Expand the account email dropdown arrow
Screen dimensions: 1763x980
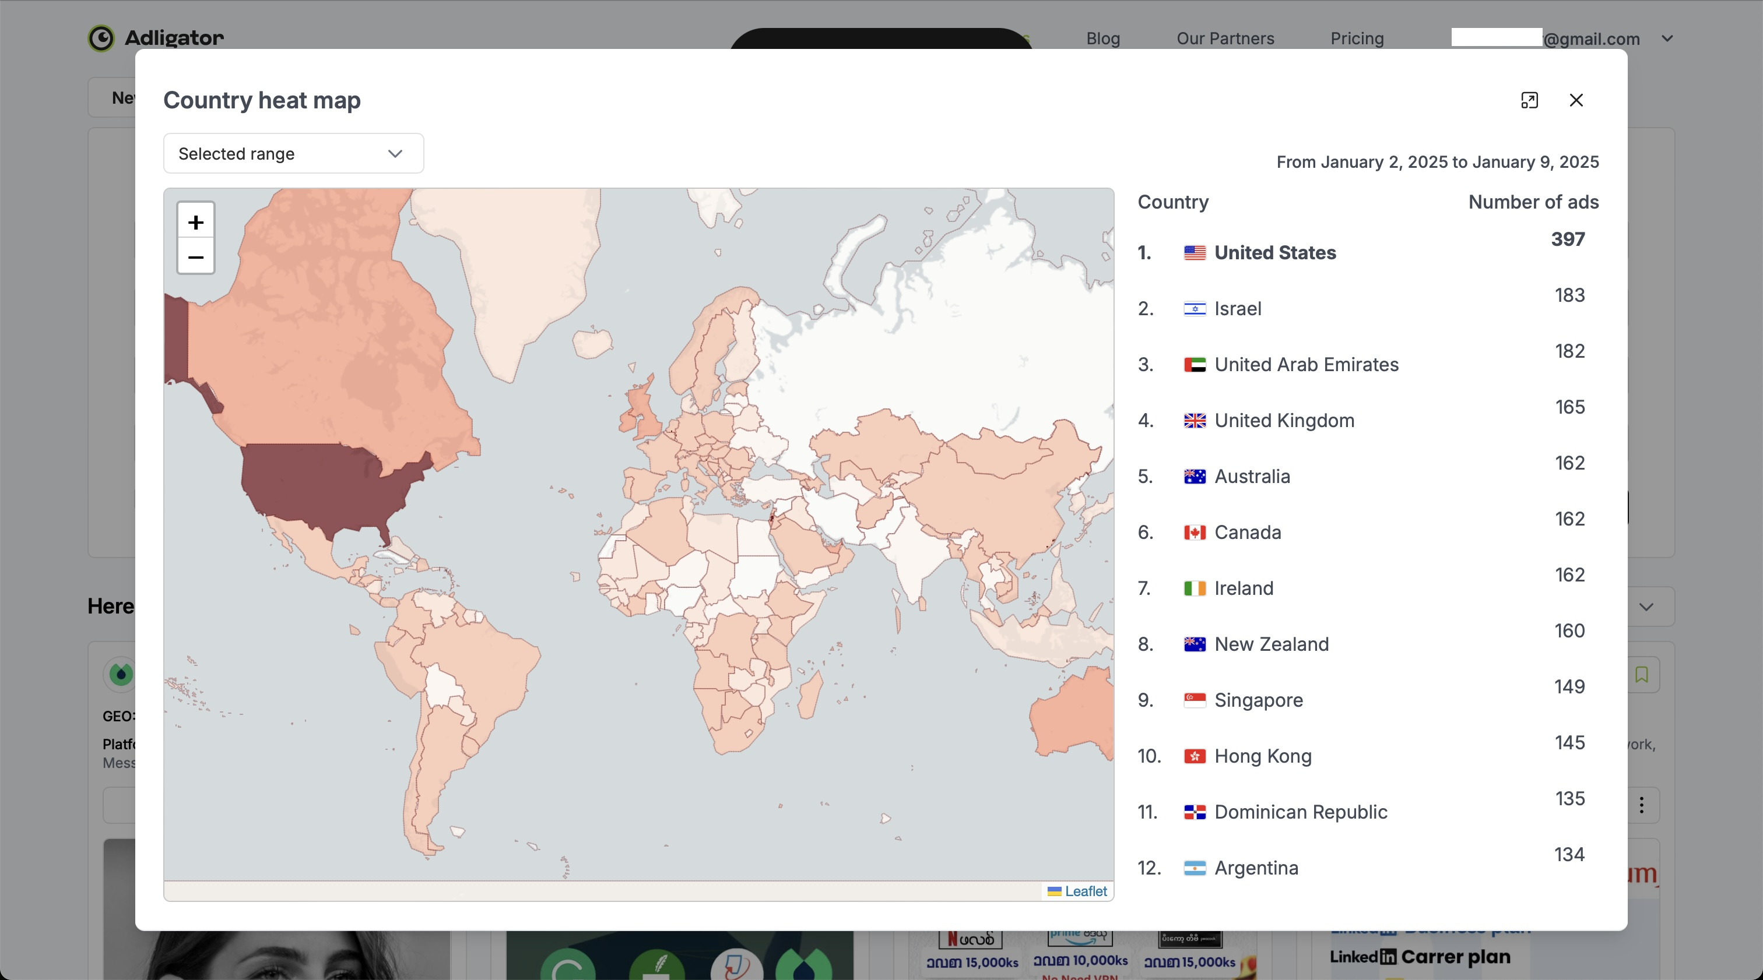click(1667, 39)
